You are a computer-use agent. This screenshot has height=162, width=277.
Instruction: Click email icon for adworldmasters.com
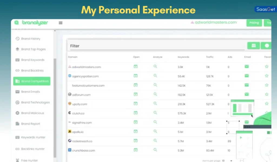[247, 66]
